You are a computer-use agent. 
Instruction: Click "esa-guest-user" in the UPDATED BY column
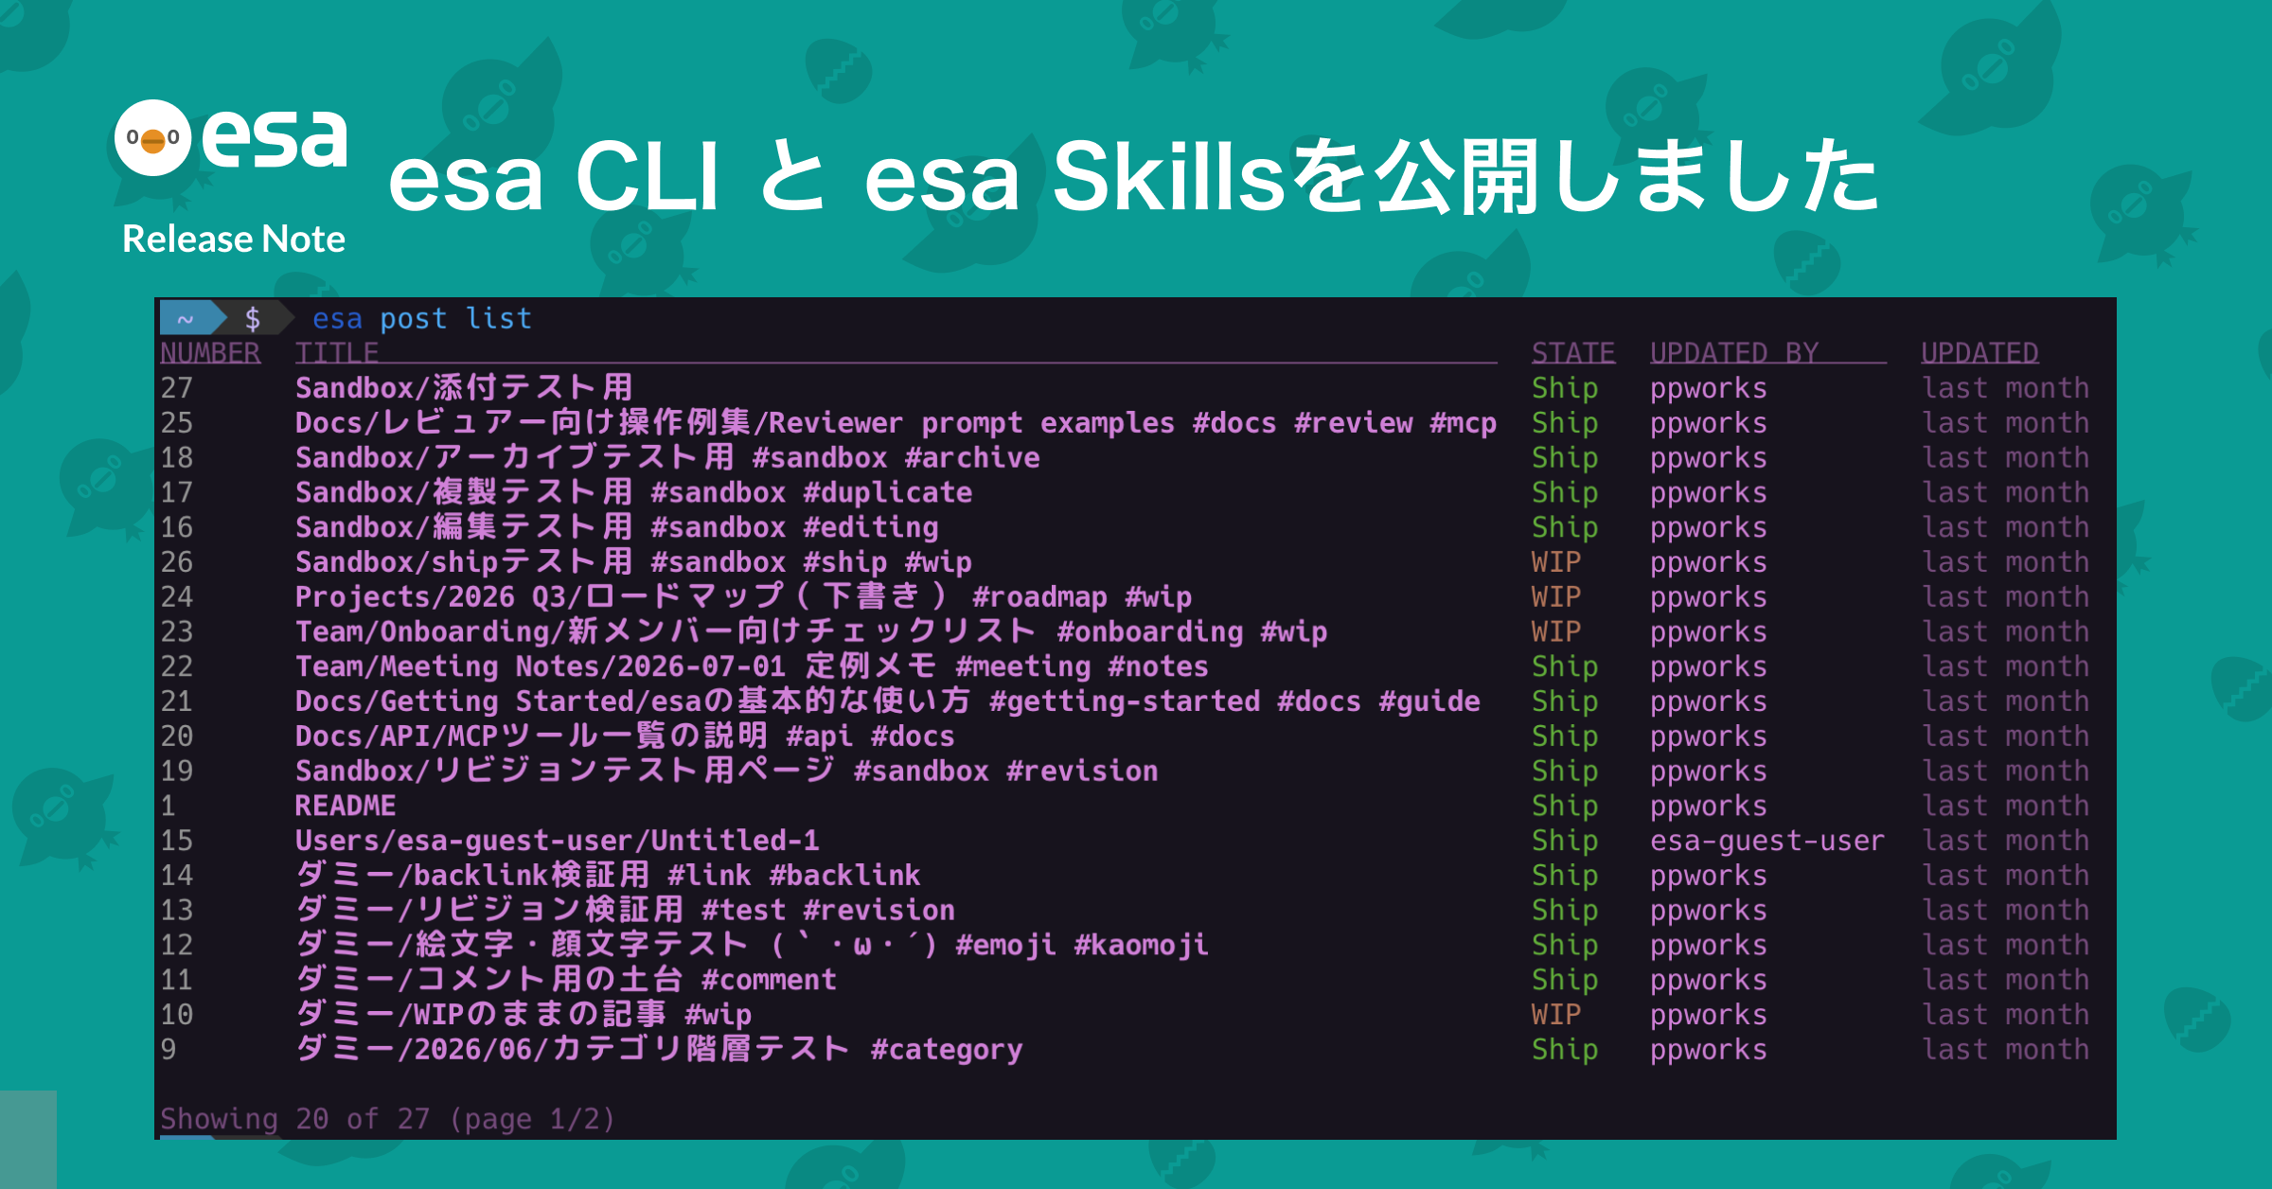pos(1767,841)
